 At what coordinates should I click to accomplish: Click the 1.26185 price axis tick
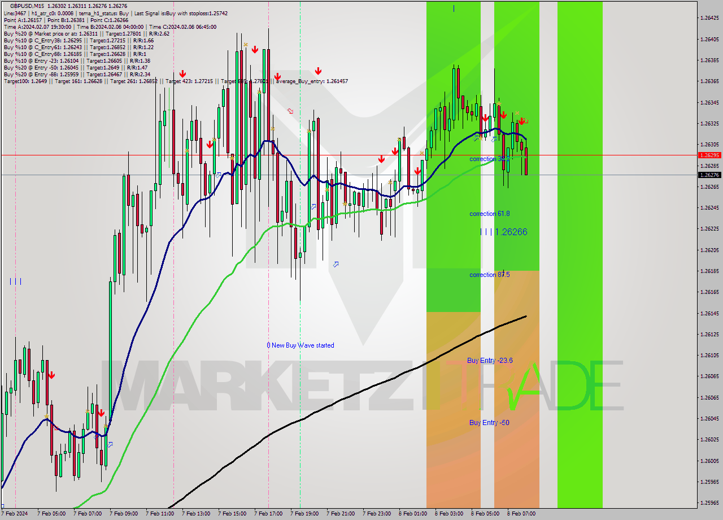[x=709, y=271]
